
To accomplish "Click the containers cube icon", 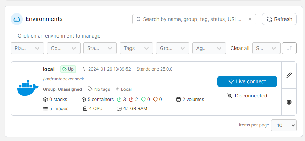I will [84, 100].
